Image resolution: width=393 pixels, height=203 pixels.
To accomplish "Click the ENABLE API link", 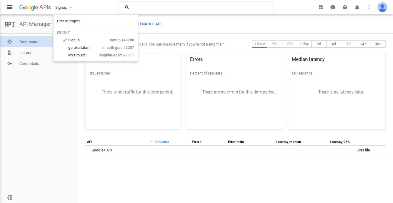I will (x=150, y=24).
